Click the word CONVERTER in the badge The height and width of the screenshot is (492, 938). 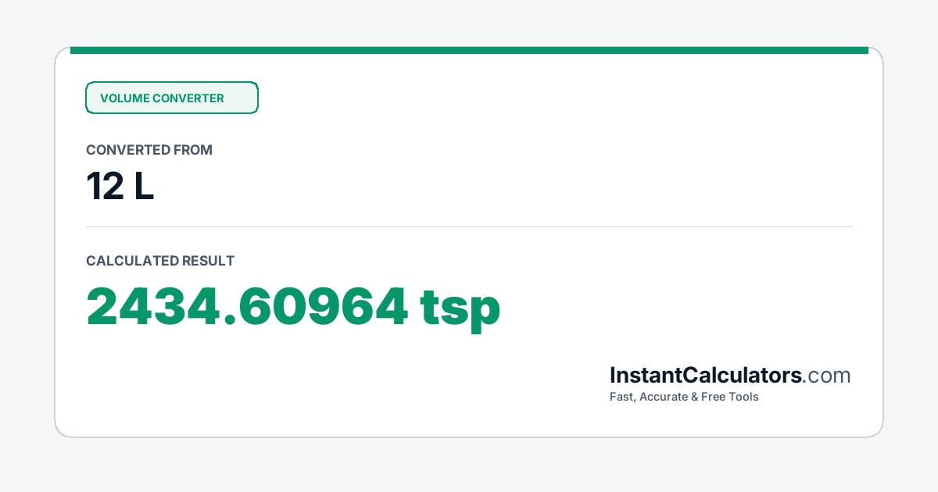[x=188, y=98]
